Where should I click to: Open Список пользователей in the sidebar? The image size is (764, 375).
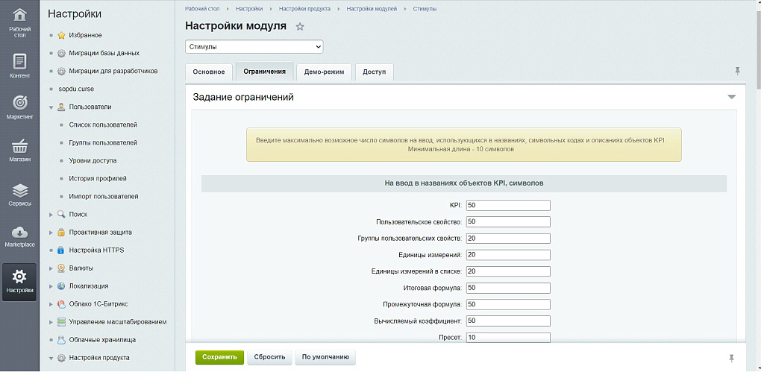[x=103, y=125]
